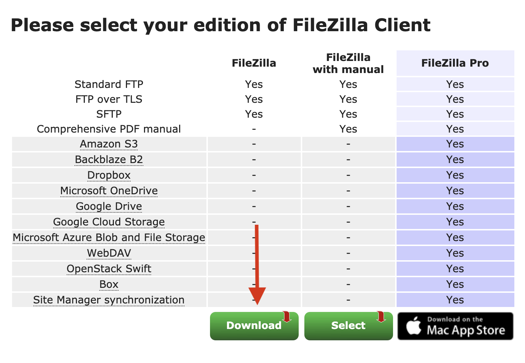Click the red download arrow on the Download button

287,317
